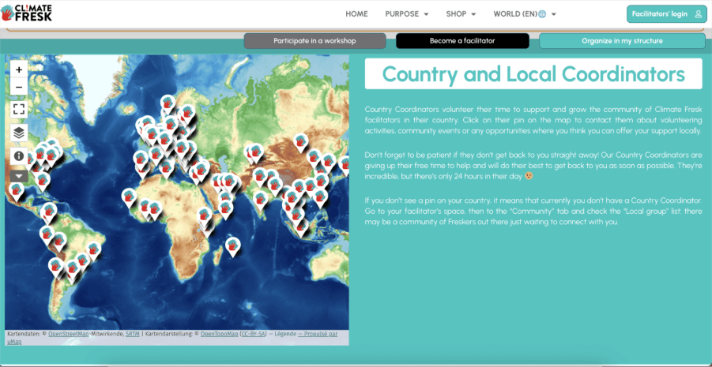Zoom out on the coordinators map

click(19, 87)
